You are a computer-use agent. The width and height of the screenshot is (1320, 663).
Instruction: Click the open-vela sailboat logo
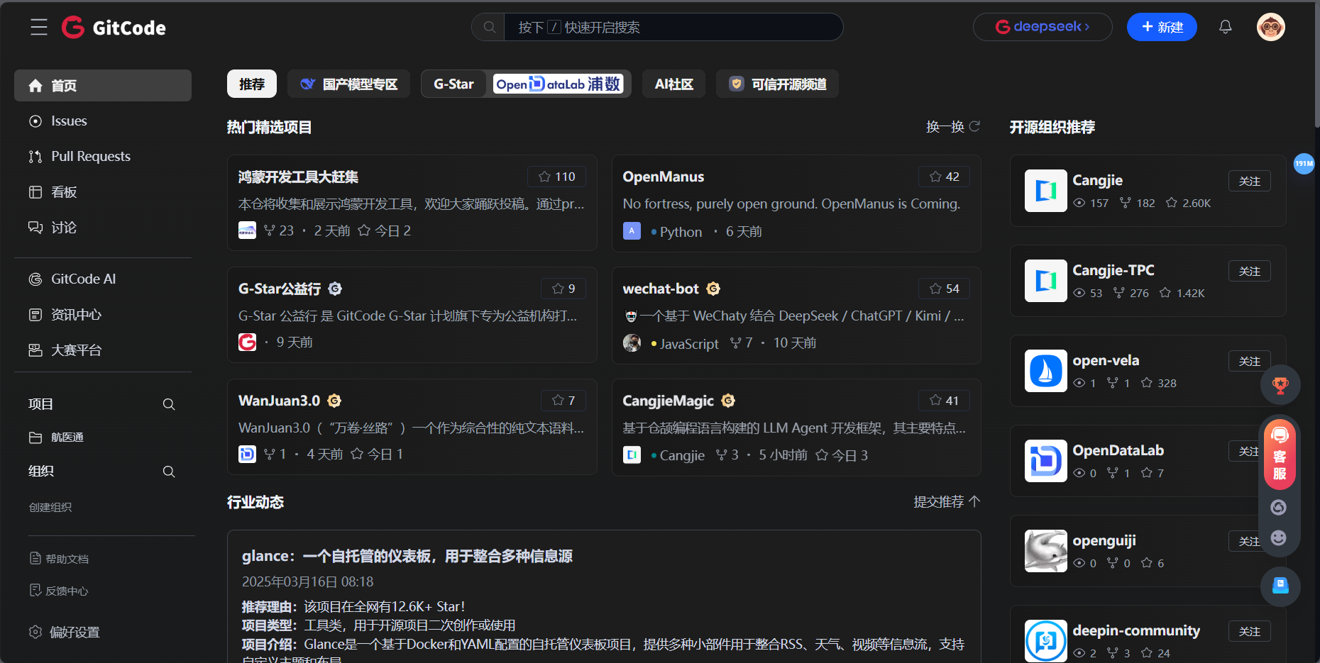point(1045,371)
